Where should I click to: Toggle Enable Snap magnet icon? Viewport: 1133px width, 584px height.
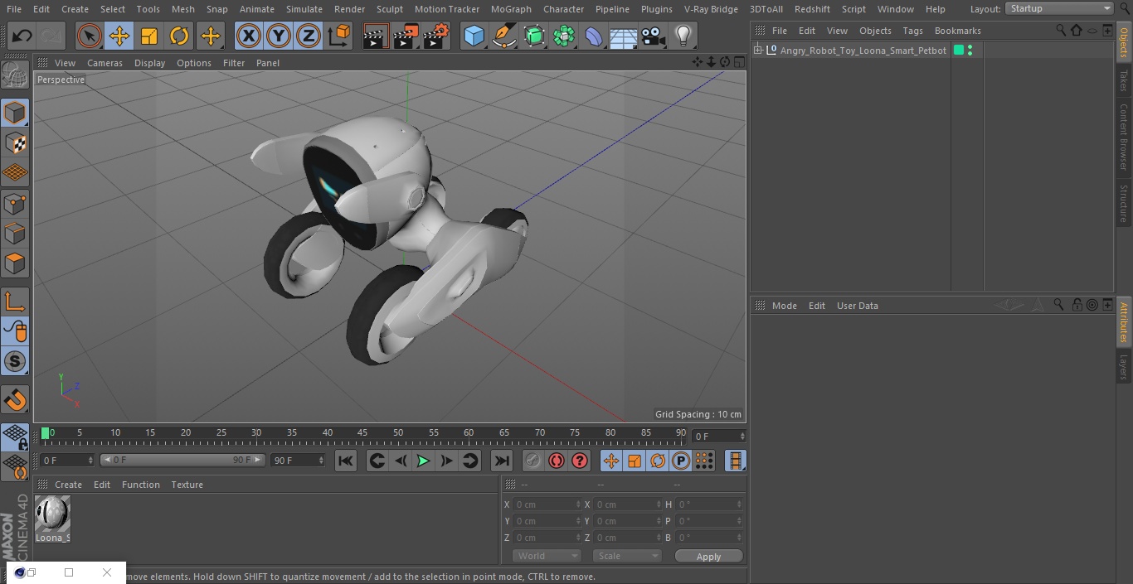click(15, 400)
